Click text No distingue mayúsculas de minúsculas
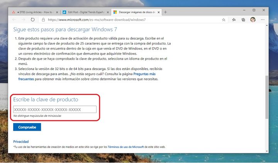 point(37,116)
